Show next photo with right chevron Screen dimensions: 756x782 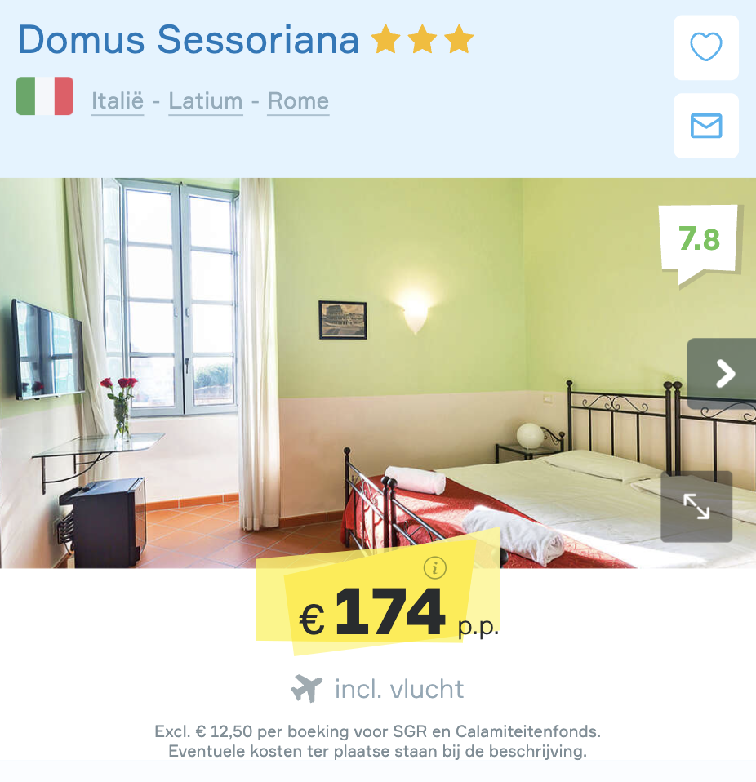722,374
